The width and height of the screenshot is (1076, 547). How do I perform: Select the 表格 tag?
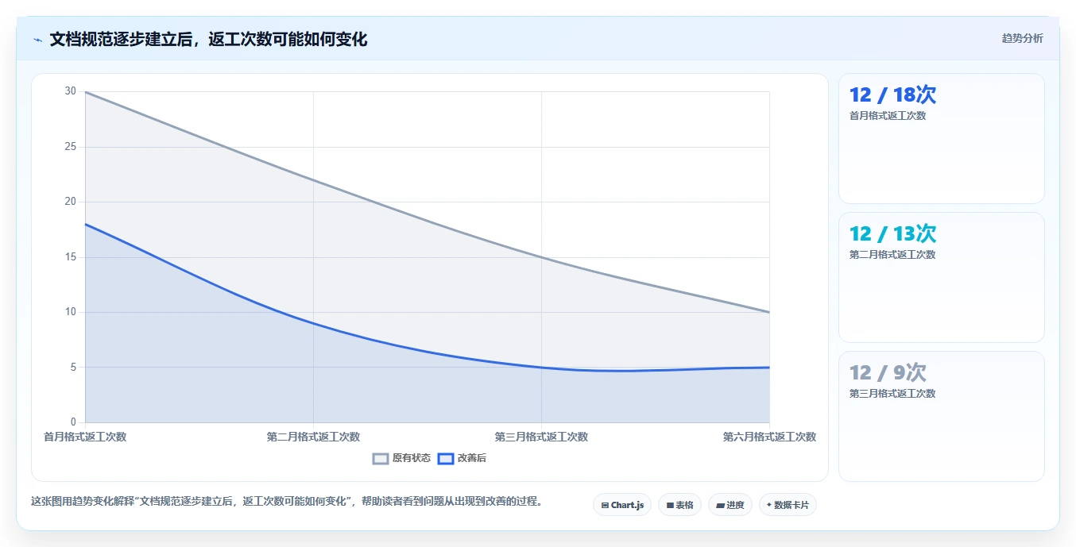pyautogui.click(x=679, y=505)
